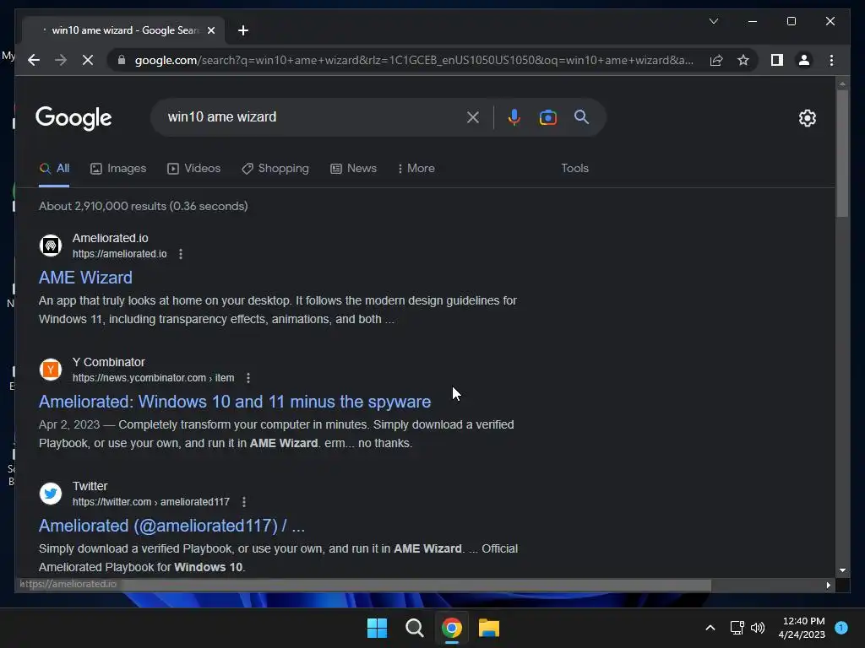This screenshot has height=648, width=865.
Task: Start a voice search with the microphone
Action: tap(514, 116)
